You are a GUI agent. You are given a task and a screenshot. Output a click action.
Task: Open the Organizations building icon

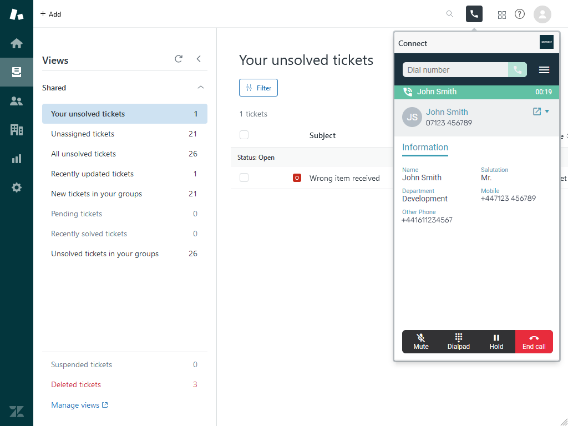coord(17,130)
